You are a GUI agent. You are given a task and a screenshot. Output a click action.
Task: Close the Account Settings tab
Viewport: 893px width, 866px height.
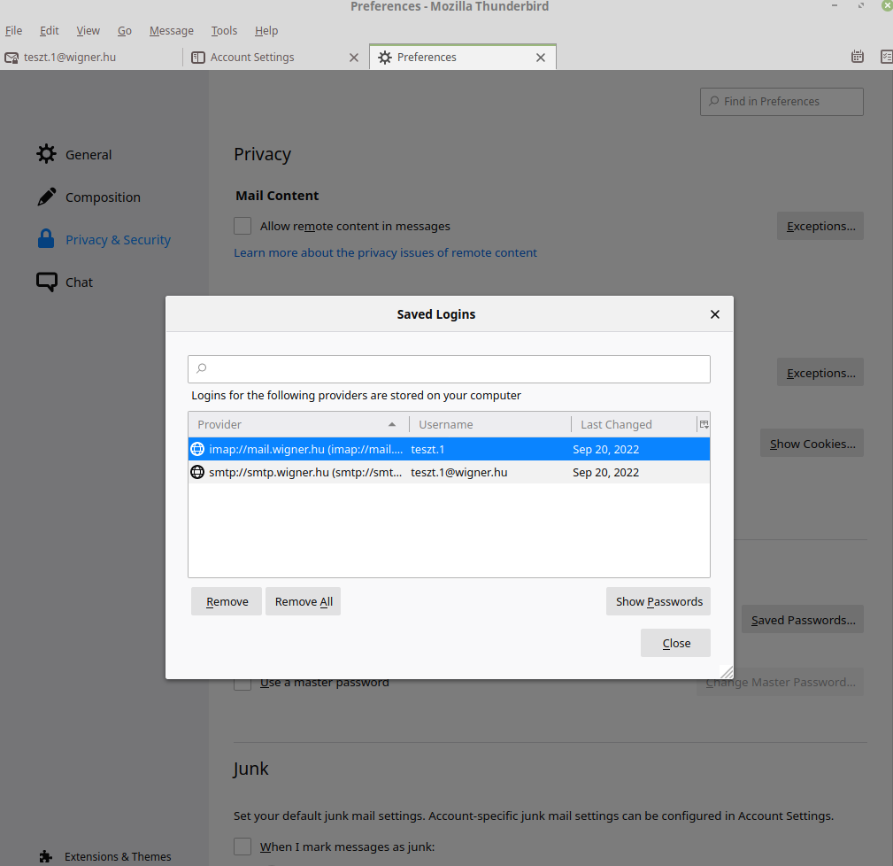tap(354, 57)
